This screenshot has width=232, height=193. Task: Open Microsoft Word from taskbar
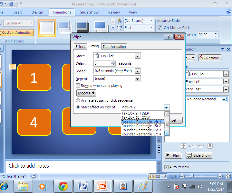[x=83, y=186]
